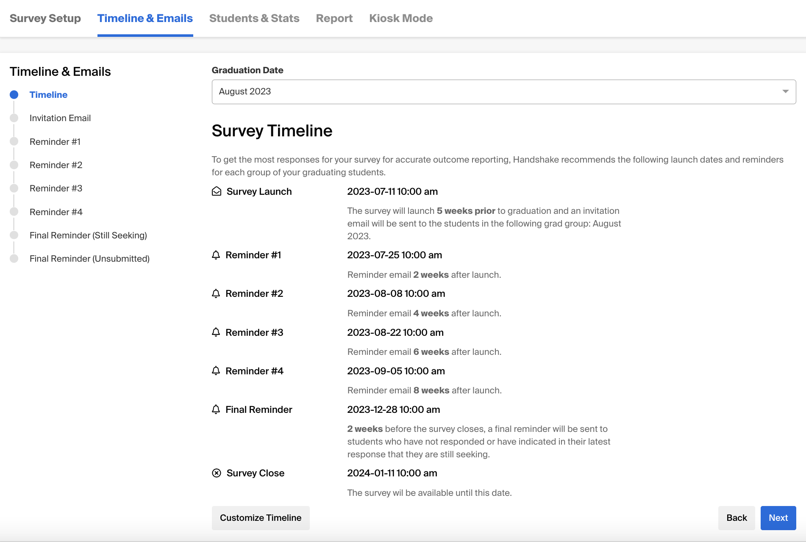This screenshot has height=542, width=806.
Task: Open Reminder #3 in the sidebar
Action: [x=56, y=188]
